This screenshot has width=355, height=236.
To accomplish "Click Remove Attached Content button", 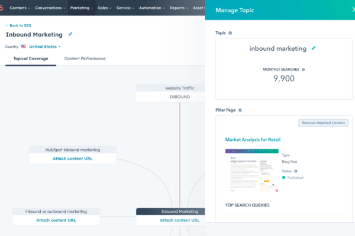I will 323,123.
